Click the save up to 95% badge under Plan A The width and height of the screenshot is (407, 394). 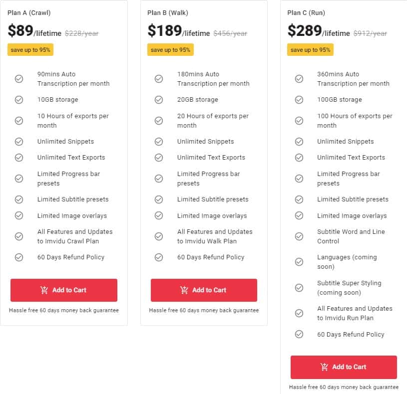[x=30, y=50]
